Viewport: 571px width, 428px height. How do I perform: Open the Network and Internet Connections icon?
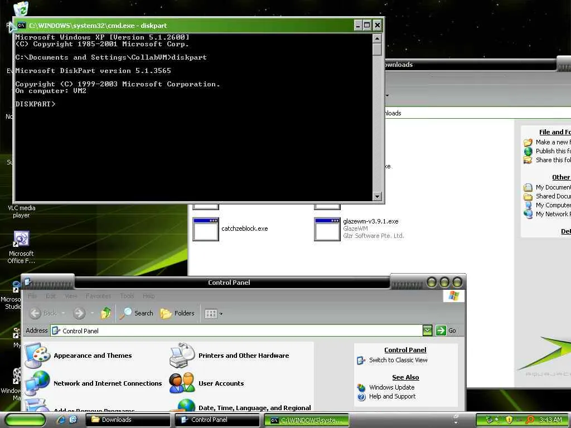(x=37, y=383)
